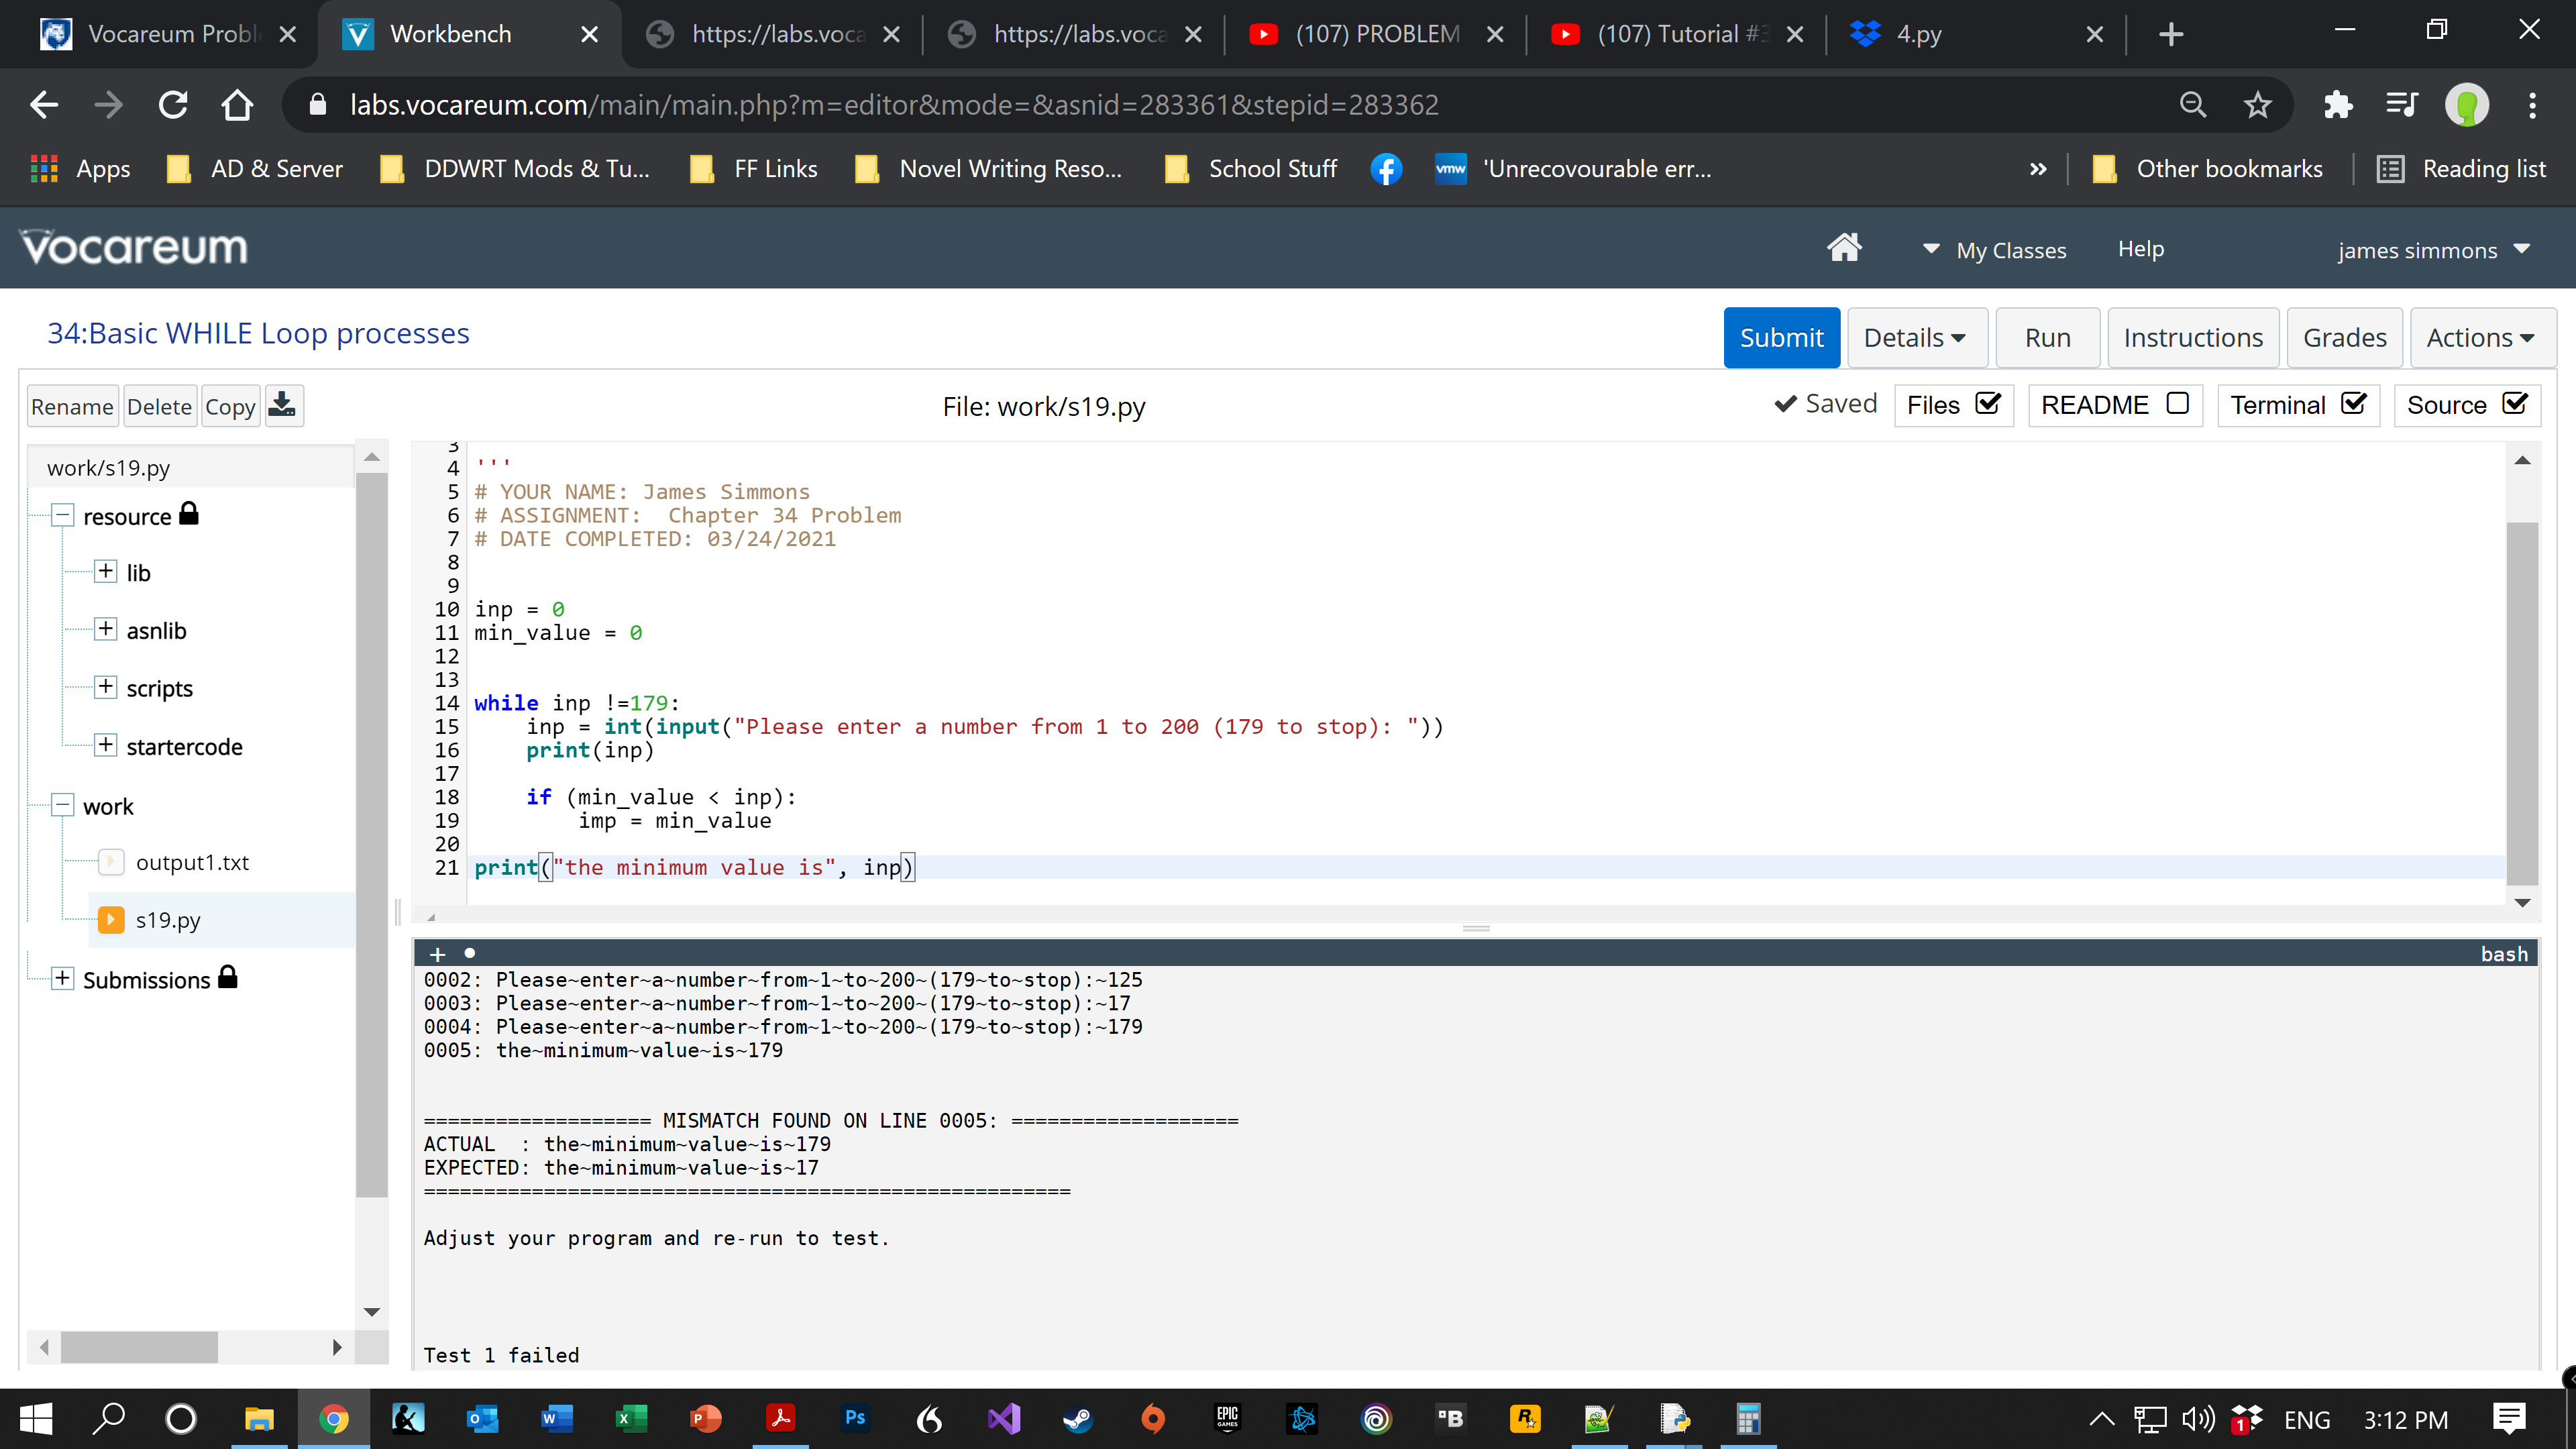The width and height of the screenshot is (2576, 1449).
Task: Toggle the Source panel checkbox
Action: tap(2514, 403)
